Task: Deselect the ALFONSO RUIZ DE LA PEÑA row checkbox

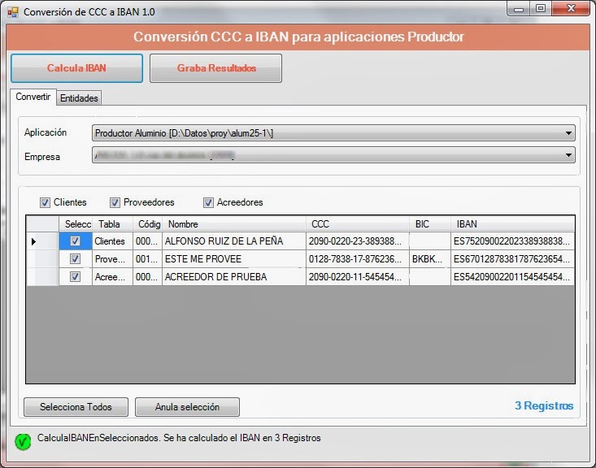Action: pos(75,241)
